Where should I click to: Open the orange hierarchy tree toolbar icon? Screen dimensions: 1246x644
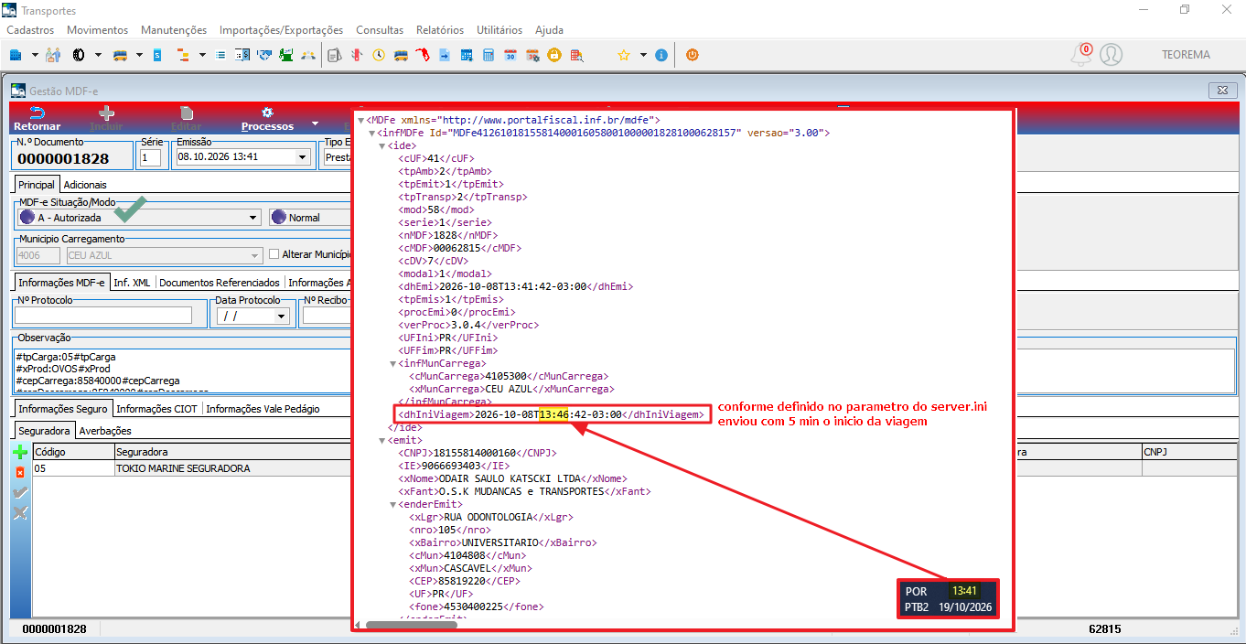[182, 55]
